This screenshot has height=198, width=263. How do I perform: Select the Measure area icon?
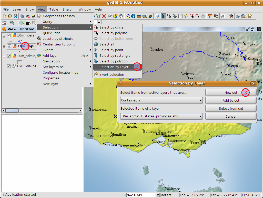(144, 16)
